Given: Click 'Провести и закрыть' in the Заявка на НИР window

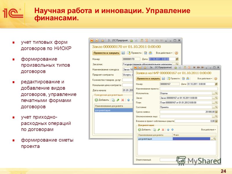Looking at the screenshot, I should pyautogui.click(x=148, y=79).
